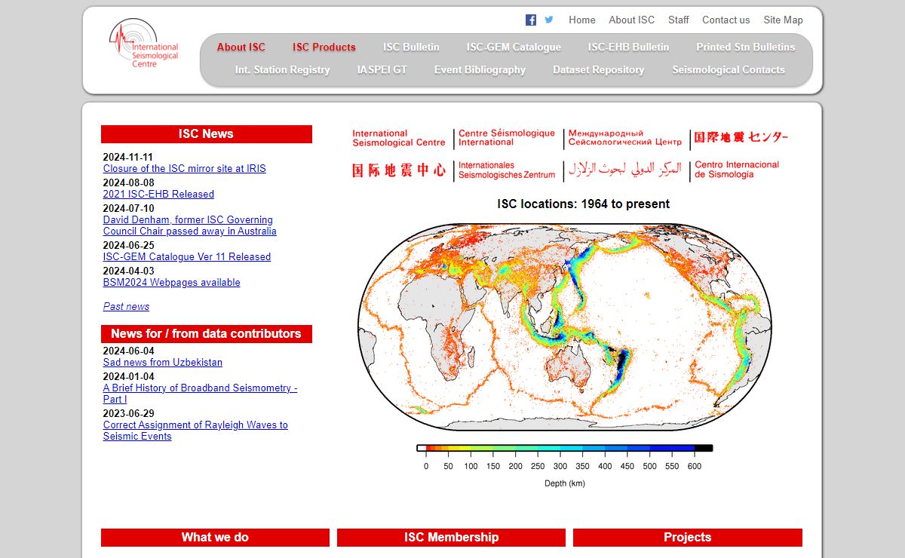This screenshot has height=558, width=905.
Task: Click the ISC News header
Action: pos(207,134)
